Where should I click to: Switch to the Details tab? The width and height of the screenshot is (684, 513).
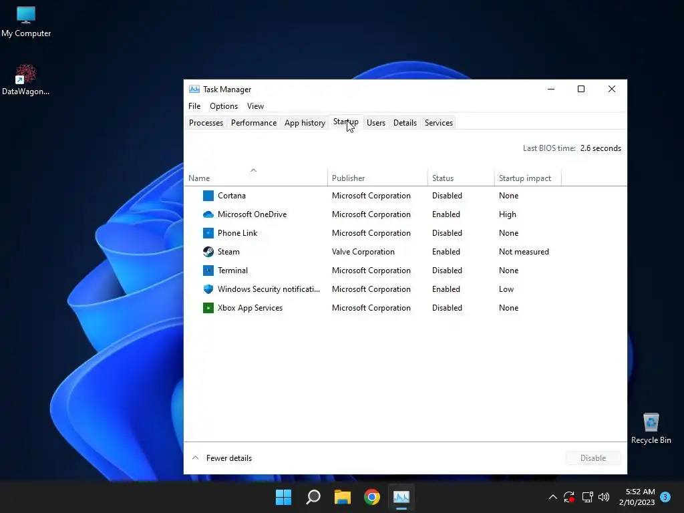pos(405,123)
